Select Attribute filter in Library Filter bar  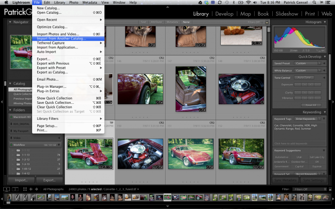pyautogui.click(x=156, y=22)
